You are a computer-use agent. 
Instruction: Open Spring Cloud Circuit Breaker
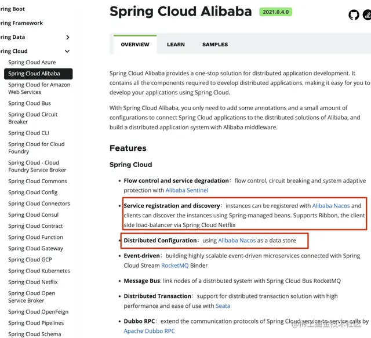(32, 118)
